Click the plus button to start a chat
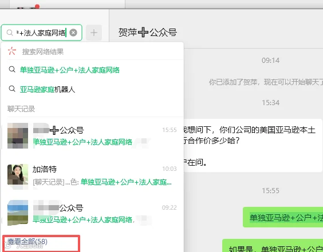Screen dimensions: 323x252 point(94,33)
